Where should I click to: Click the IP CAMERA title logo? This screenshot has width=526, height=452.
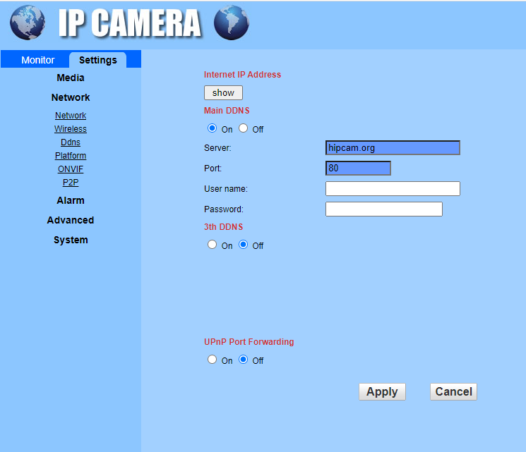130,23
